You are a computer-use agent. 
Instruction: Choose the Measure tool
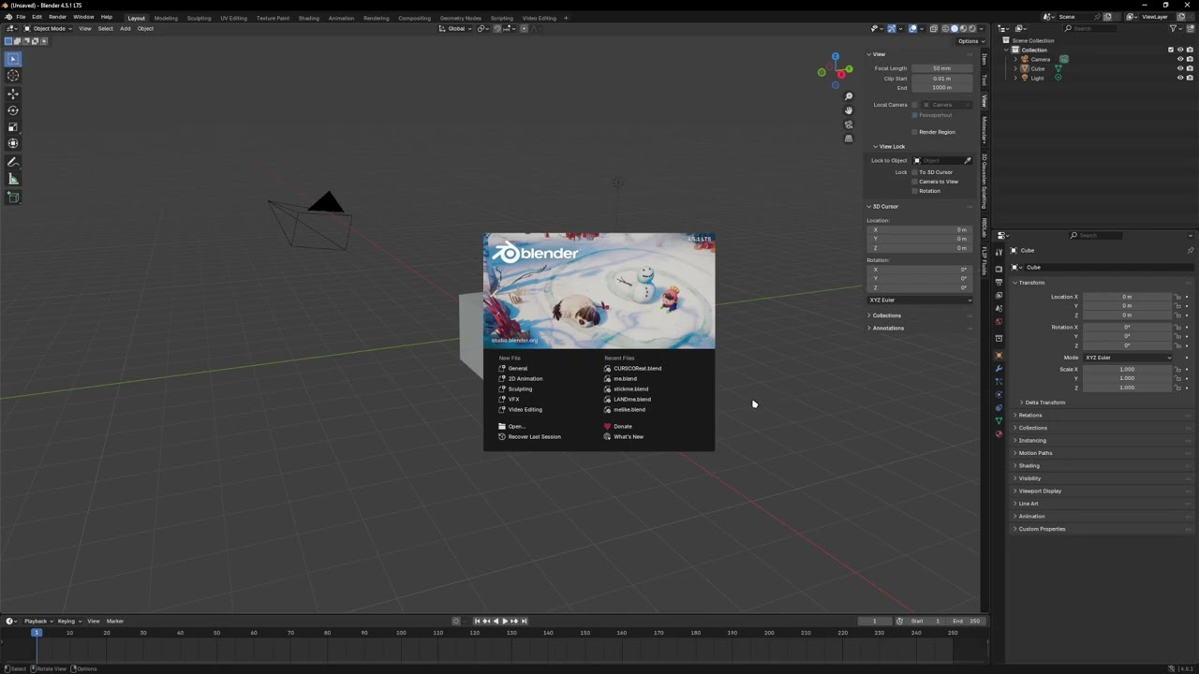pos(13,179)
